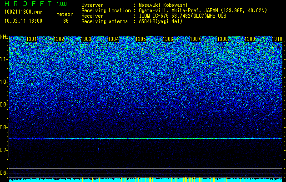
Task: Click the 1305 time marker
Action: [x=141, y=39]
